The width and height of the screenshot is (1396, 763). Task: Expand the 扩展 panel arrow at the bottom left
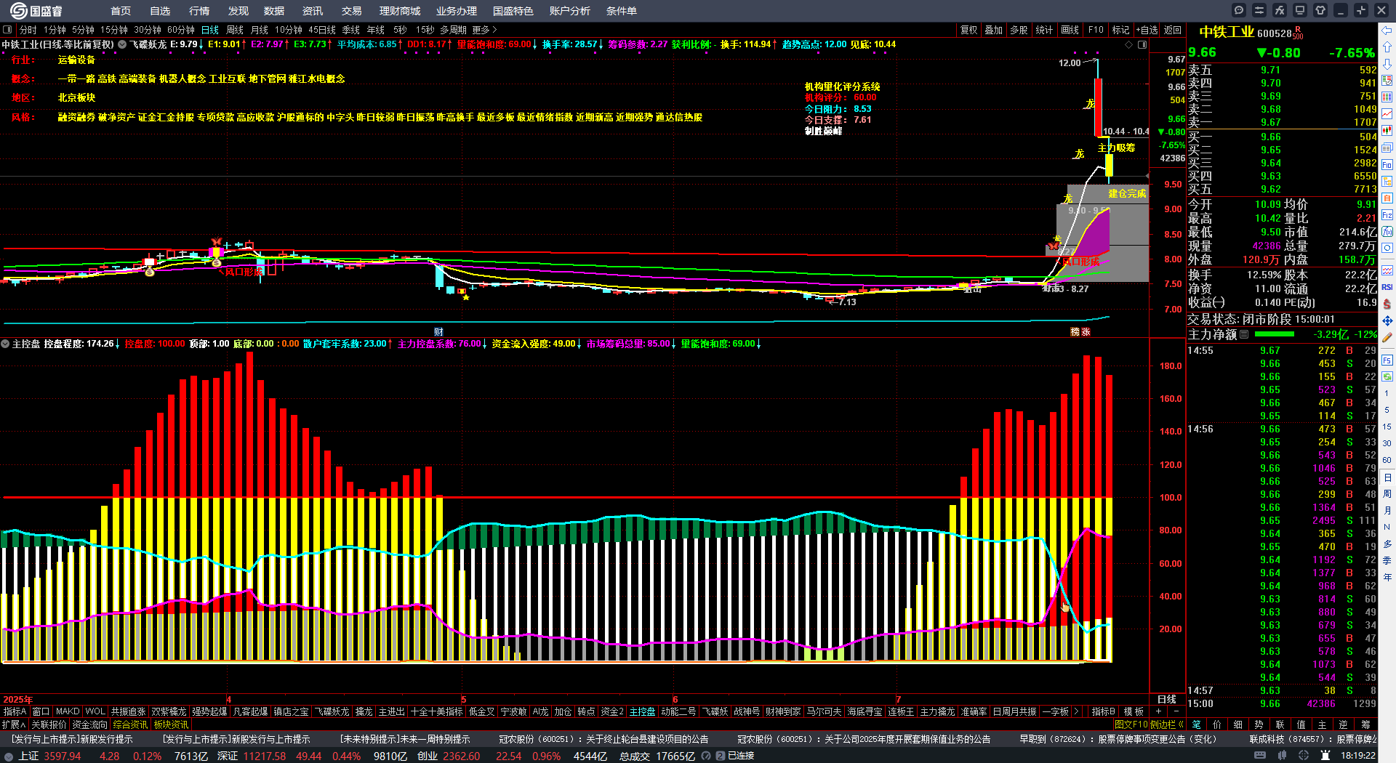pos(14,724)
